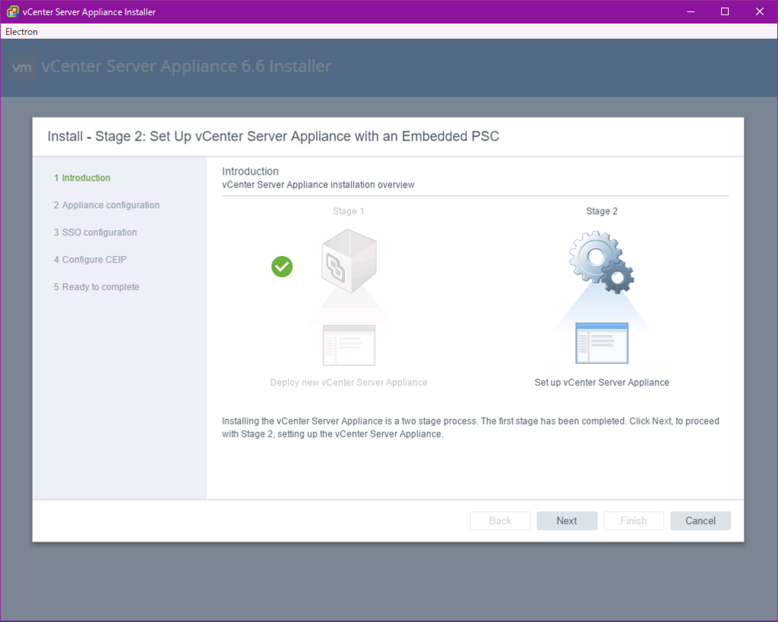Click the Stage 2 gears icon

602,262
